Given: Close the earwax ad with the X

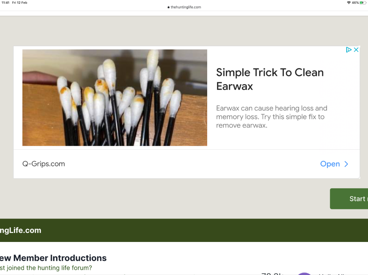Looking at the screenshot, I should tap(356, 50).
